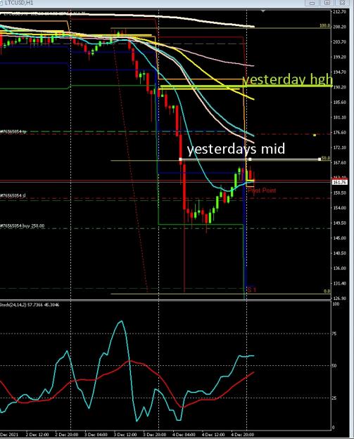Select the #76565054 sl order label
Viewport: 354px width, 439px height.
click(13, 195)
